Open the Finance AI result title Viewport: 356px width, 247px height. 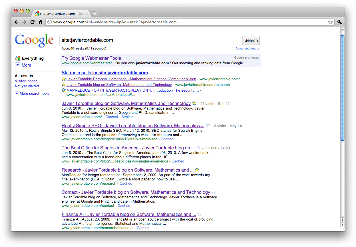pos(129,215)
